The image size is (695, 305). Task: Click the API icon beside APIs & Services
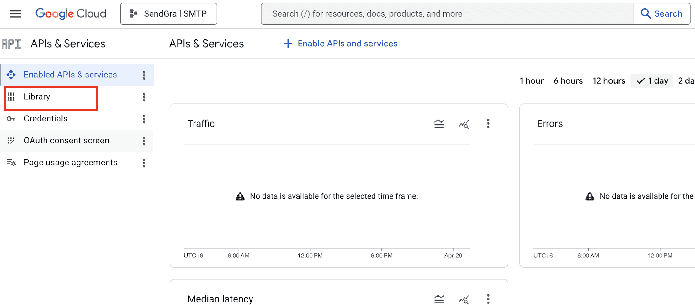click(x=11, y=44)
